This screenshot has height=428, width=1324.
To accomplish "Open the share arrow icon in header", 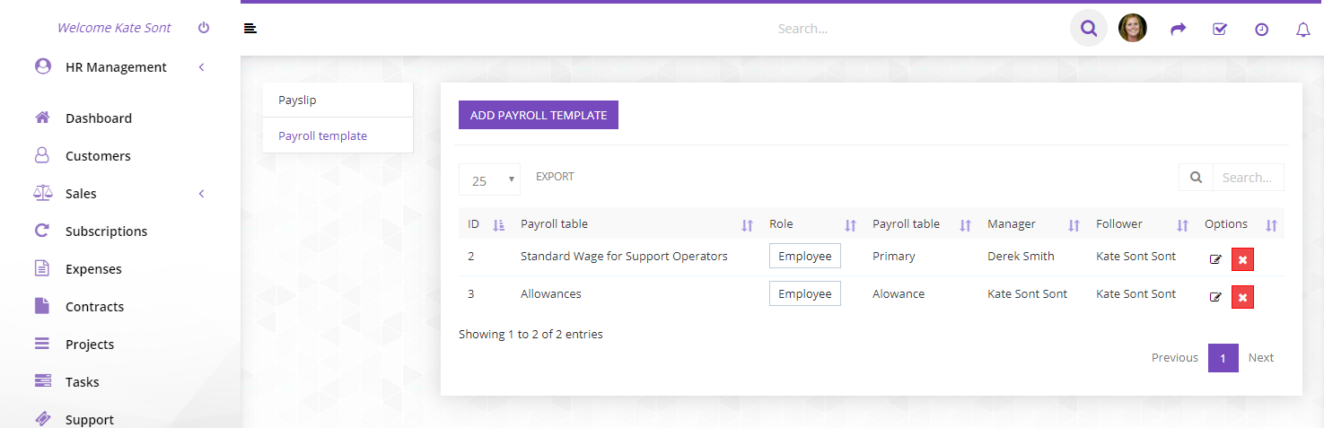I will click(1178, 29).
